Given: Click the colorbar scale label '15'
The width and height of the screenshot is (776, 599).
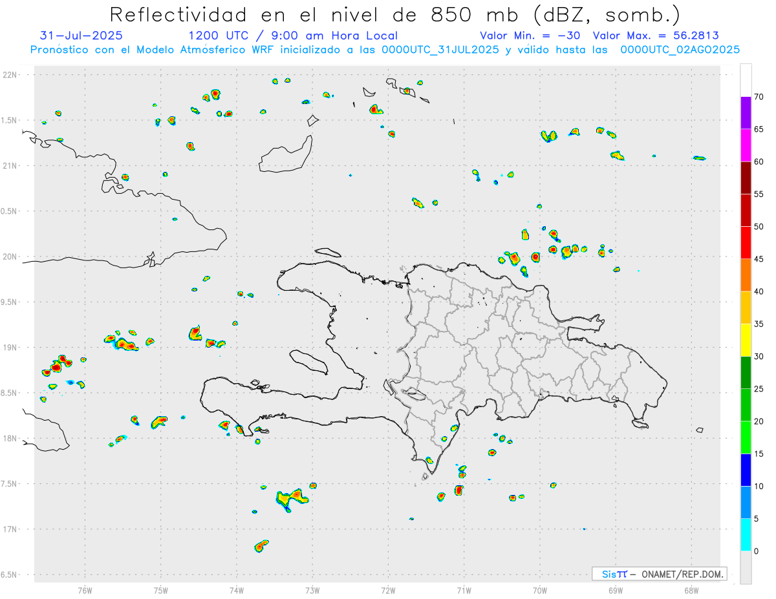Looking at the screenshot, I should pyautogui.click(x=759, y=454).
